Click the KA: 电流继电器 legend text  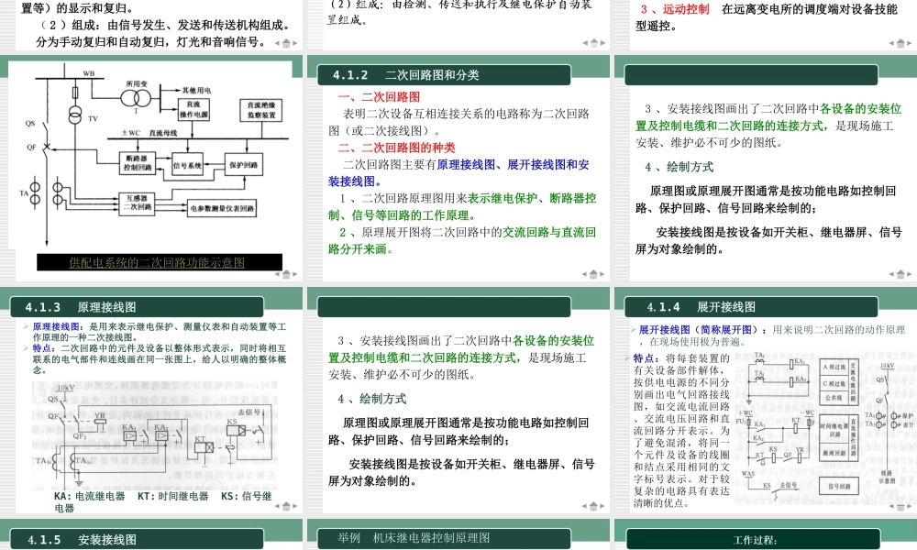(x=90, y=496)
